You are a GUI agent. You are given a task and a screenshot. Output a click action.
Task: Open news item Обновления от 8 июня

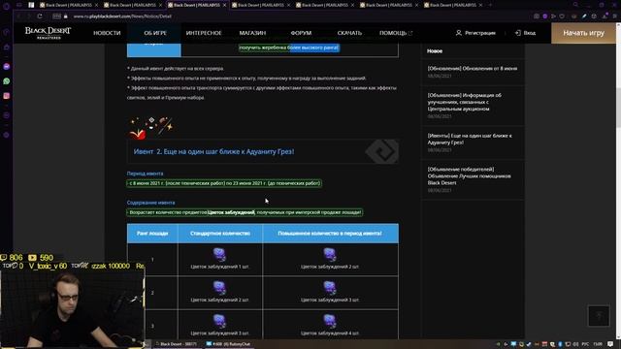click(x=473, y=69)
